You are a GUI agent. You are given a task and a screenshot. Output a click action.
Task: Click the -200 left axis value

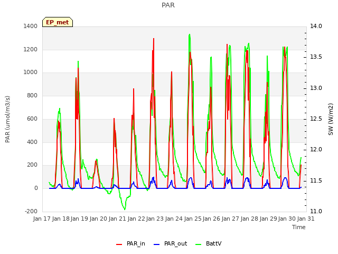[31, 211]
